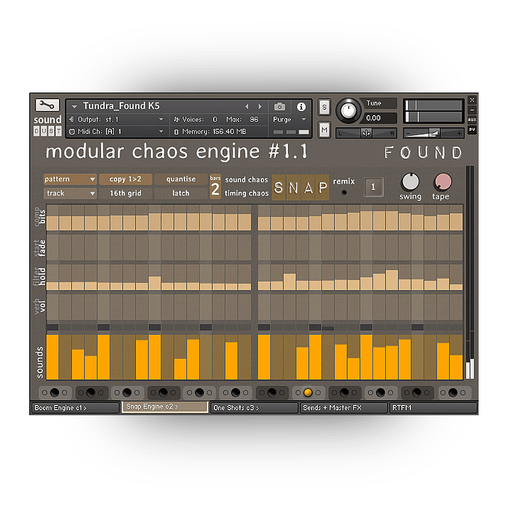Open snapshot view with camera icon

(279, 107)
